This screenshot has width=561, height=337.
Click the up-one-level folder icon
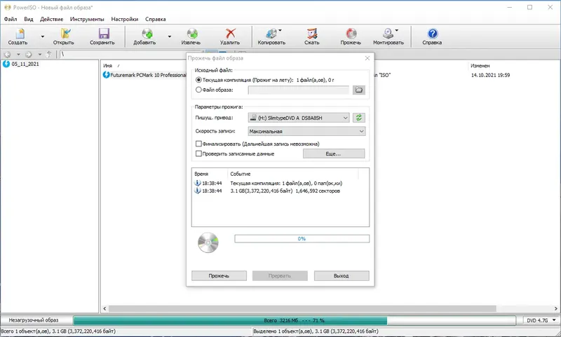pyautogui.click(x=49, y=55)
